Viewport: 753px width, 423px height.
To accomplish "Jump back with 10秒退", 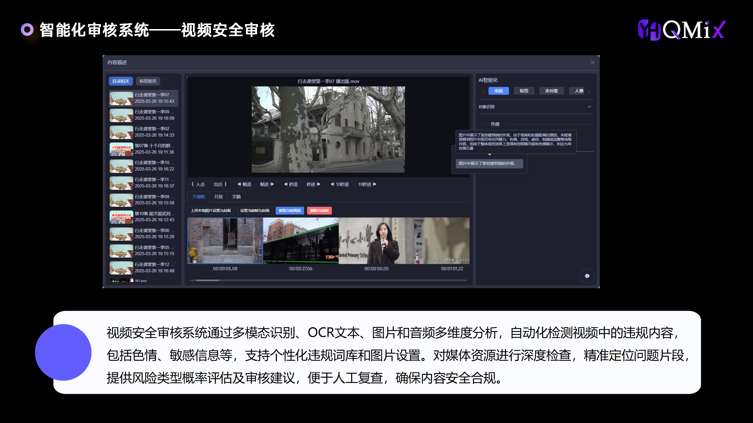I will [x=340, y=184].
